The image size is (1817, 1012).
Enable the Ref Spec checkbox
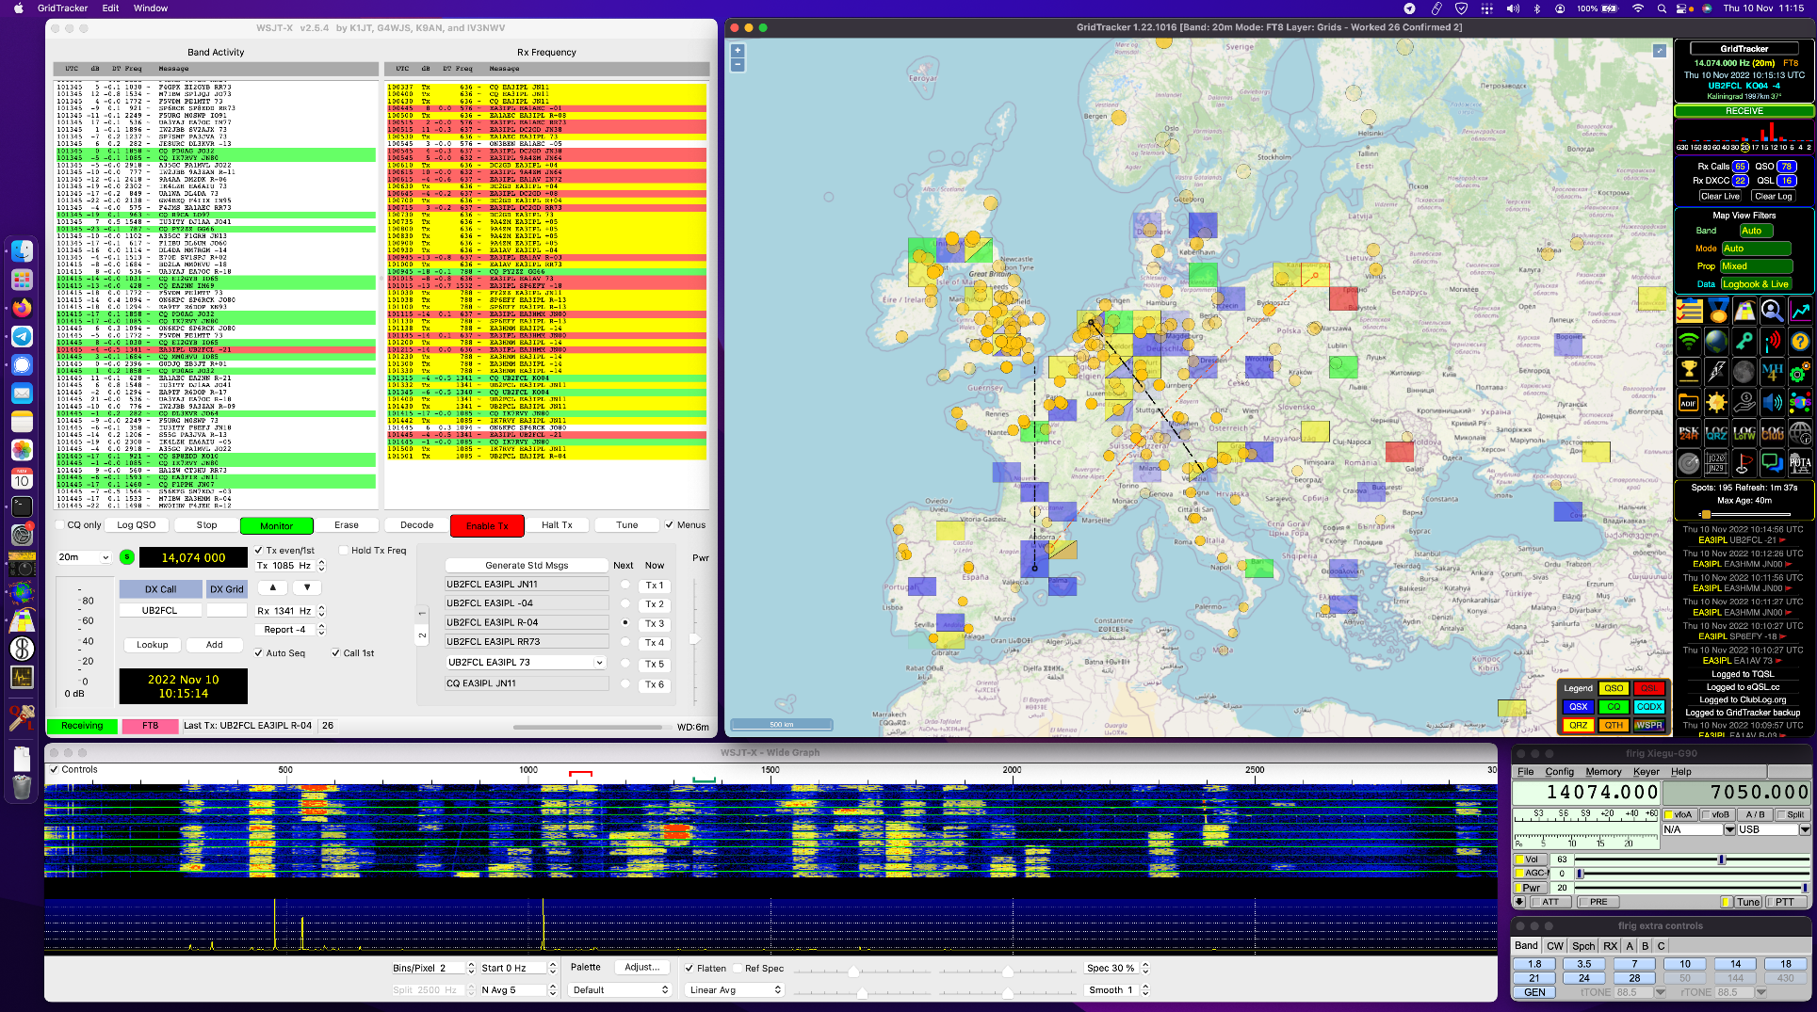[738, 969]
